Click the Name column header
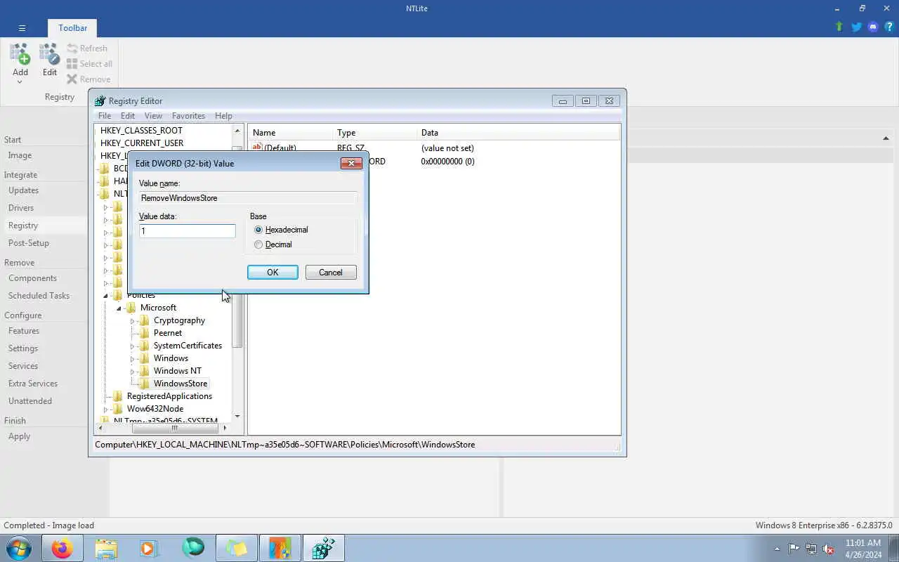The width and height of the screenshot is (899, 562). point(290,133)
